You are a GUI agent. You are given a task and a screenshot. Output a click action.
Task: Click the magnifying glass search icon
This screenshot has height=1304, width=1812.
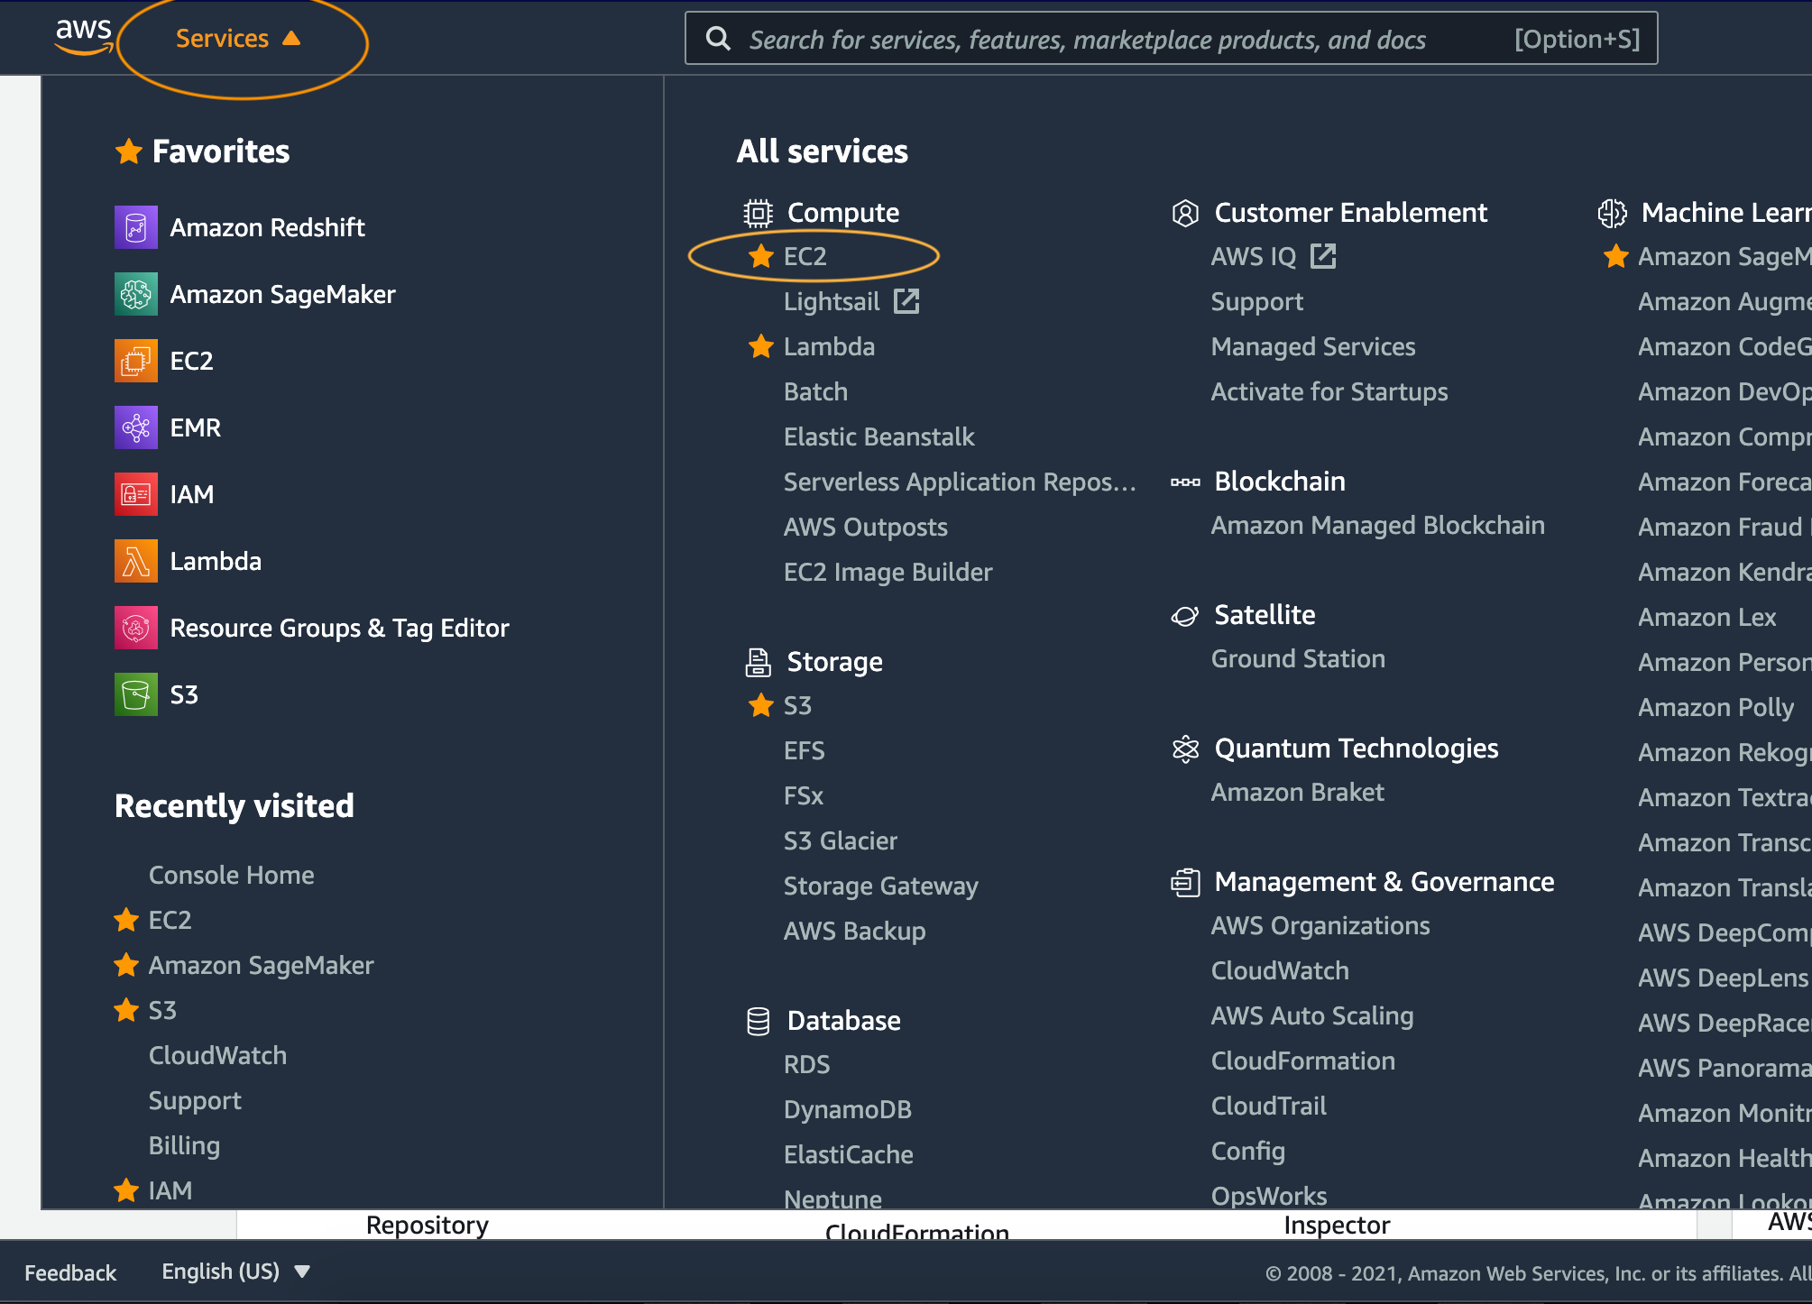click(x=718, y=38)
